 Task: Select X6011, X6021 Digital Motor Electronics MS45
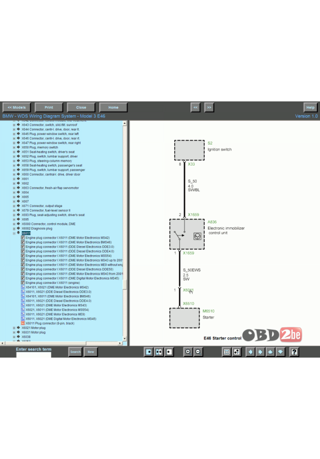pyautogui.click(x=61, y=319)
